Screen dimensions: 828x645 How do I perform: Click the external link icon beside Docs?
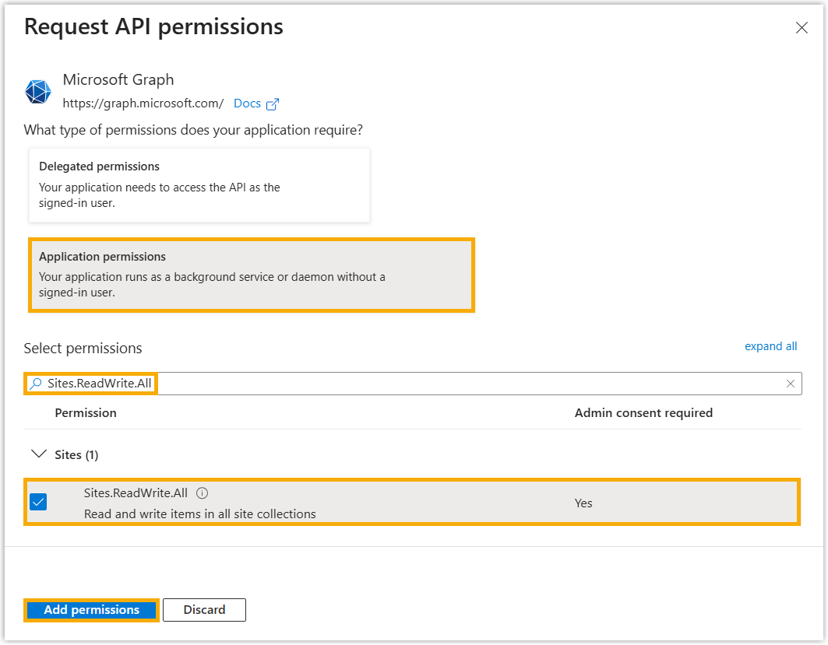(273, 103)
